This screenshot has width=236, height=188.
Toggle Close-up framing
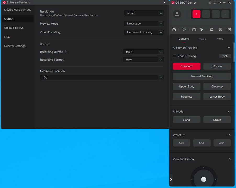tap(217, 86)
